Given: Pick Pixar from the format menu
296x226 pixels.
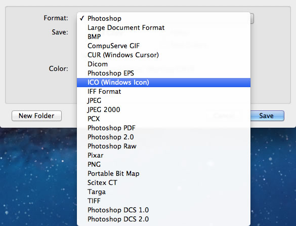Looking at the screenshot, I should pyautogui.click(x=163, y=155).
